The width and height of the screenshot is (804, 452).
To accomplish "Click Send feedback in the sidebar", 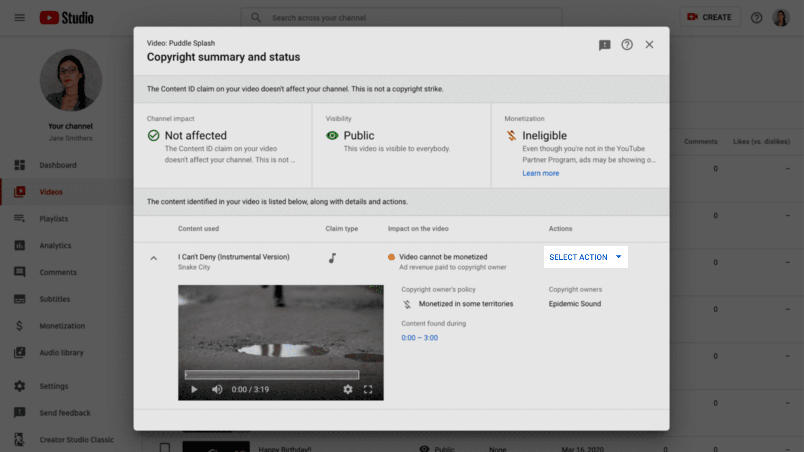I will 67,413.
